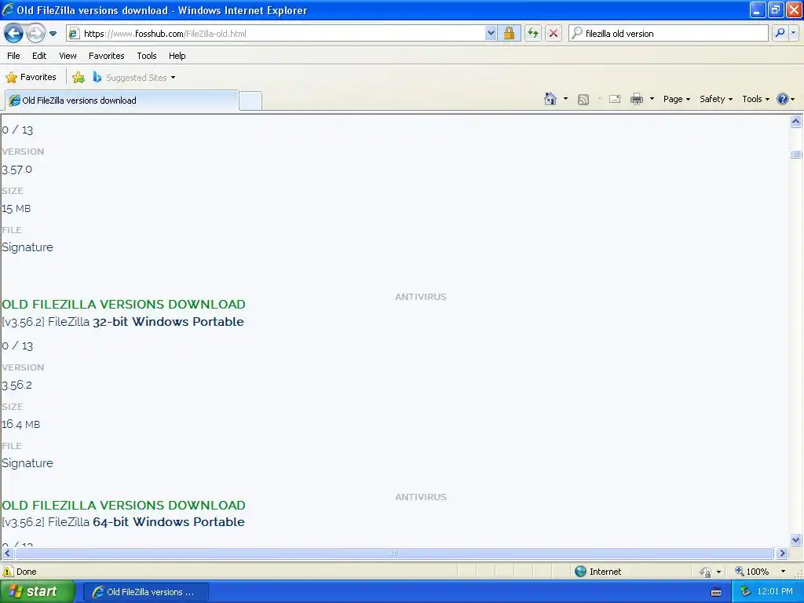Click the network tray icon beside clock
This screenshot has height=603, width=804.
pyautogui.click(x=745, y=592)
